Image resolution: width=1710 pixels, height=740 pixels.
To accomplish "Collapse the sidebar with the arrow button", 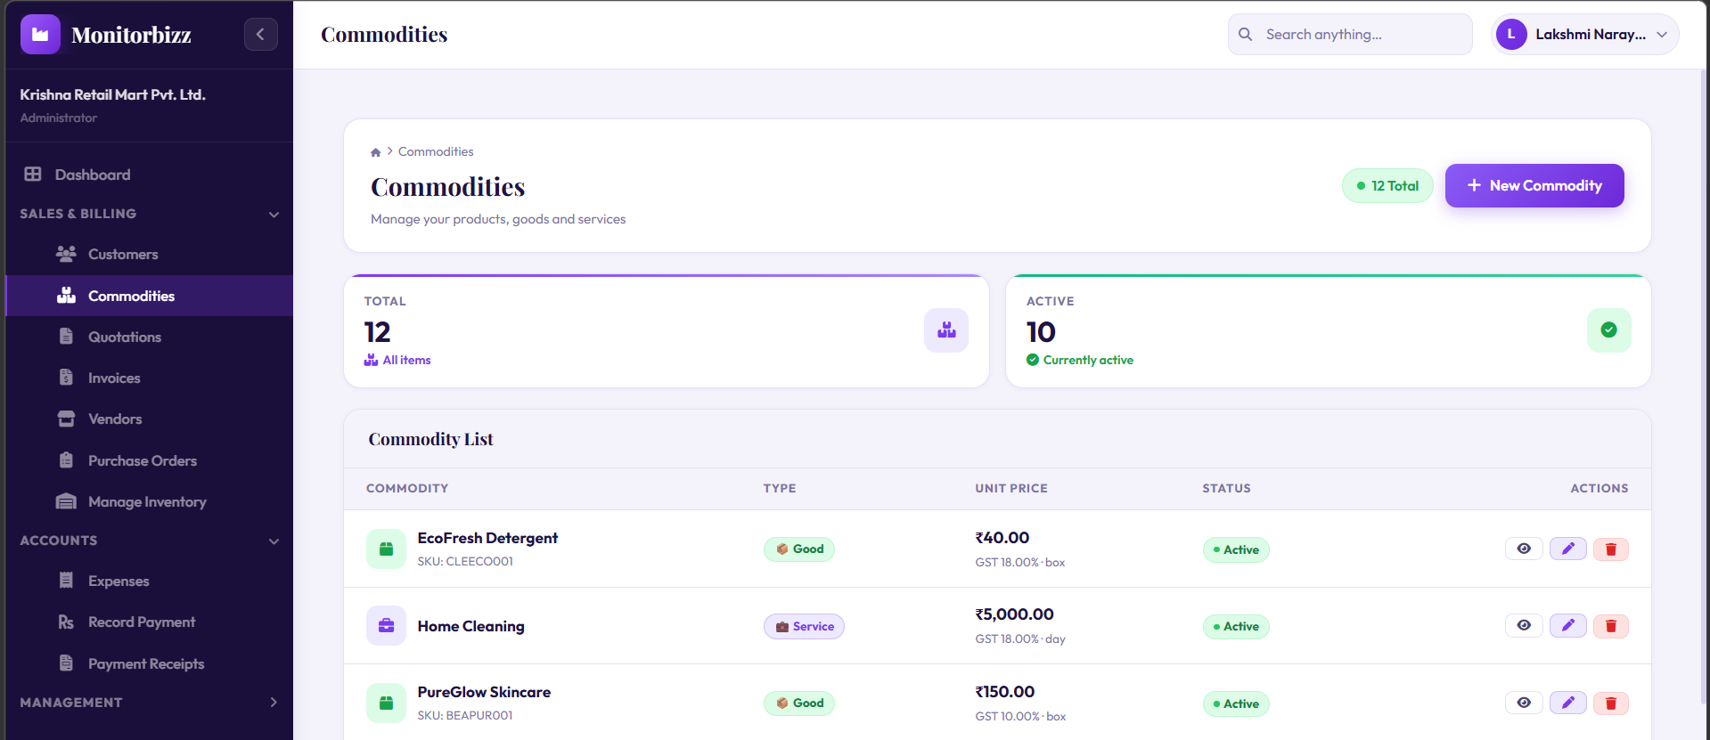I will [x=260, y=35].
